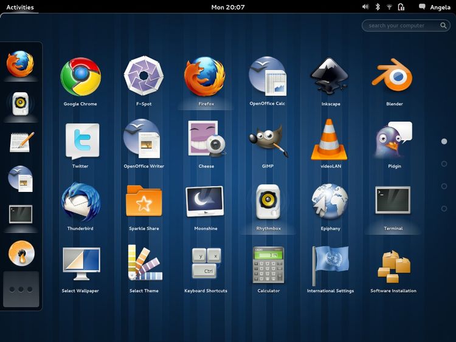456x342 pixels.
Task: Open GIMP image editor
Action: point(268,140)
